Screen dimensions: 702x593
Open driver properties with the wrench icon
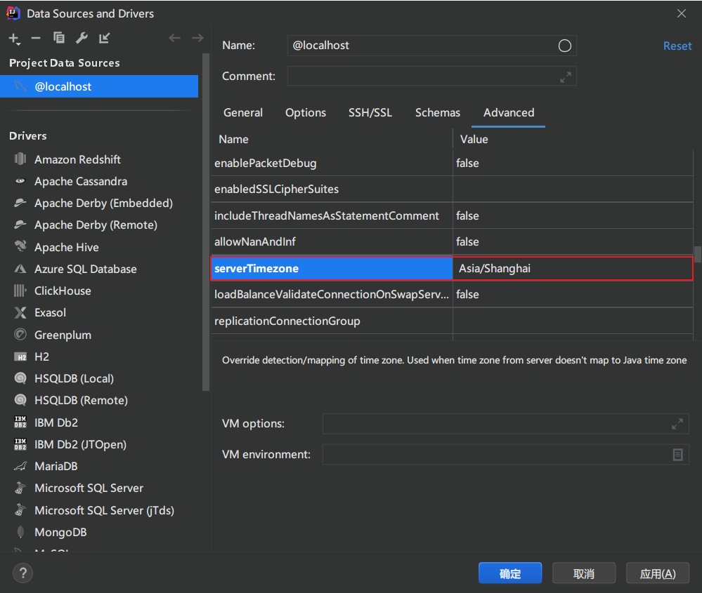[80, 39]
